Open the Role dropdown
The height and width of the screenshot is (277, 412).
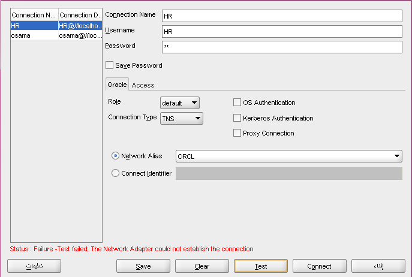point(179,103)
